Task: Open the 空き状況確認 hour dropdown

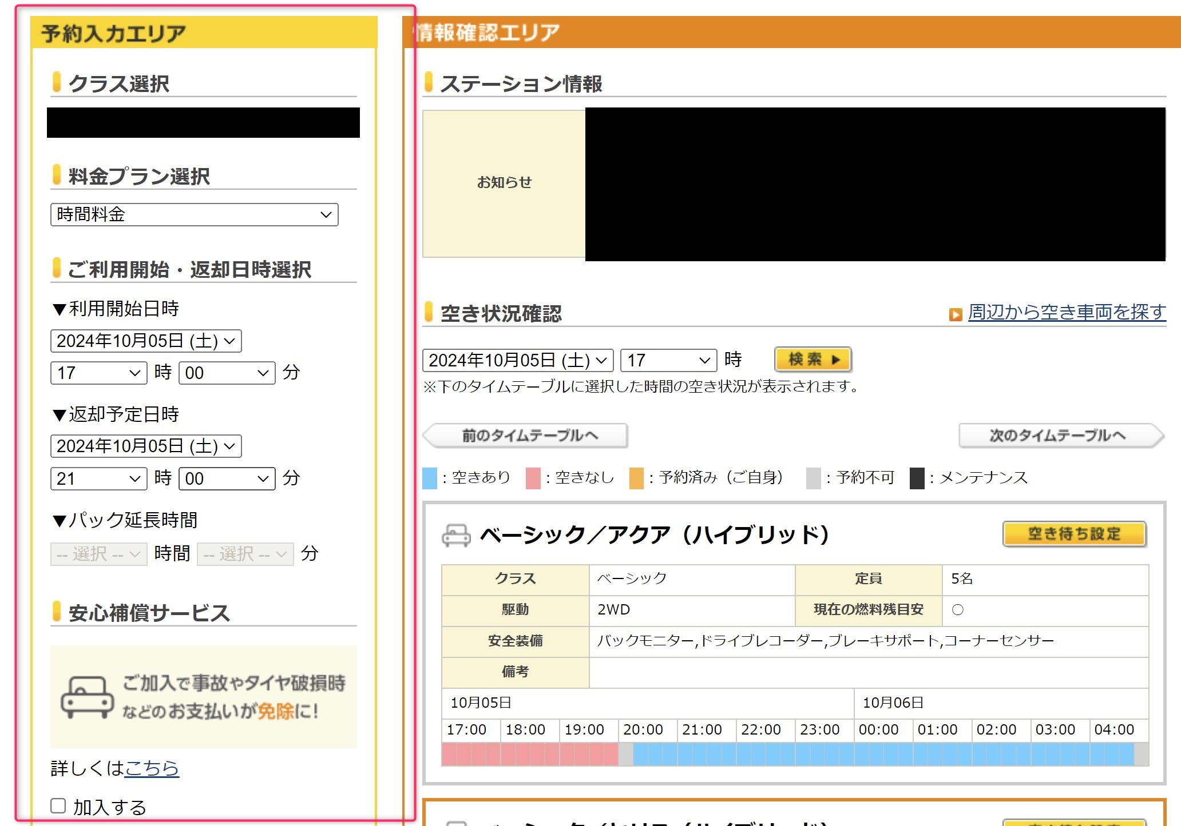Action: point(668,360)
